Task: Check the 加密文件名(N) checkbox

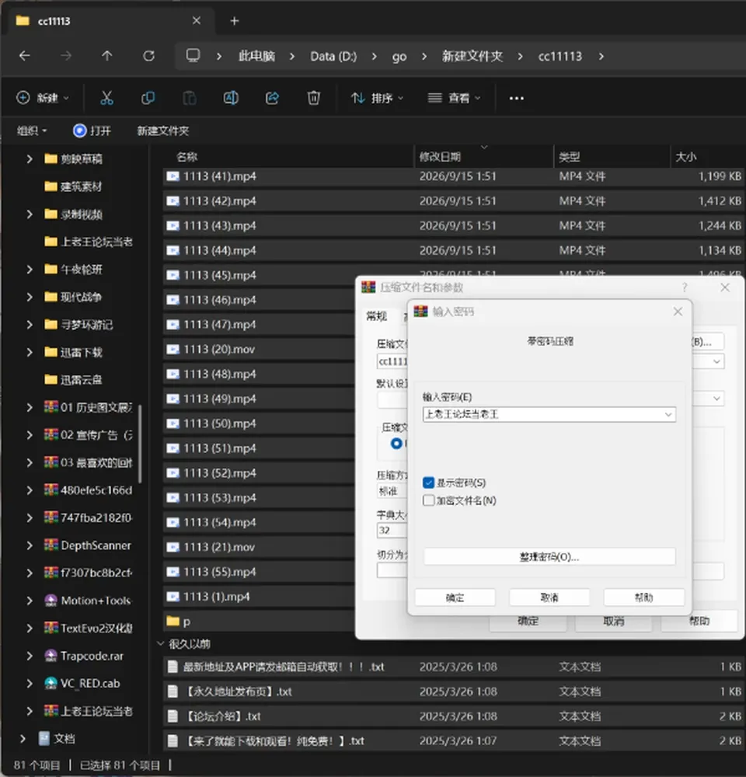Action: click(429, 500)
